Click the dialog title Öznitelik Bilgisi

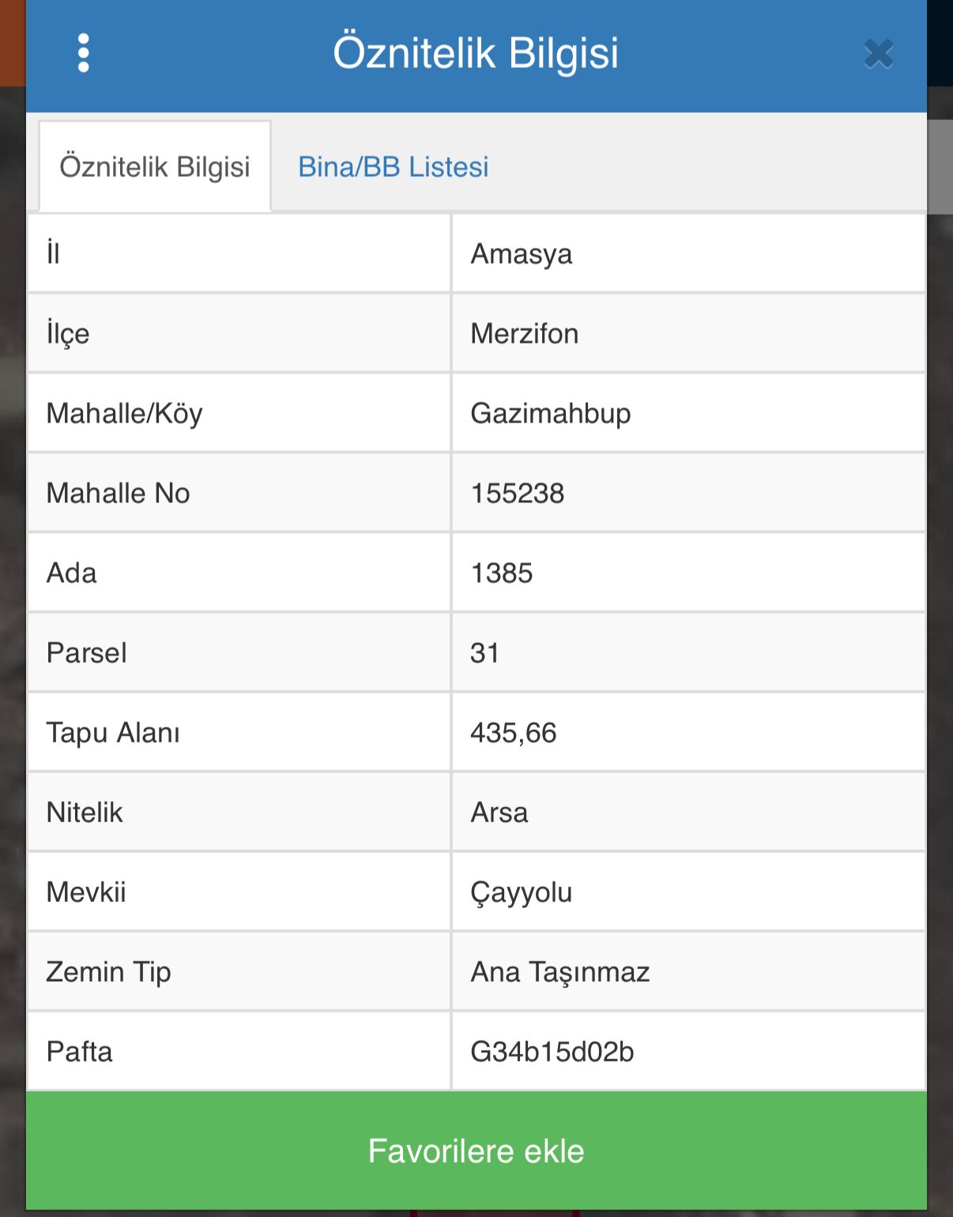(x=476, y=54)
